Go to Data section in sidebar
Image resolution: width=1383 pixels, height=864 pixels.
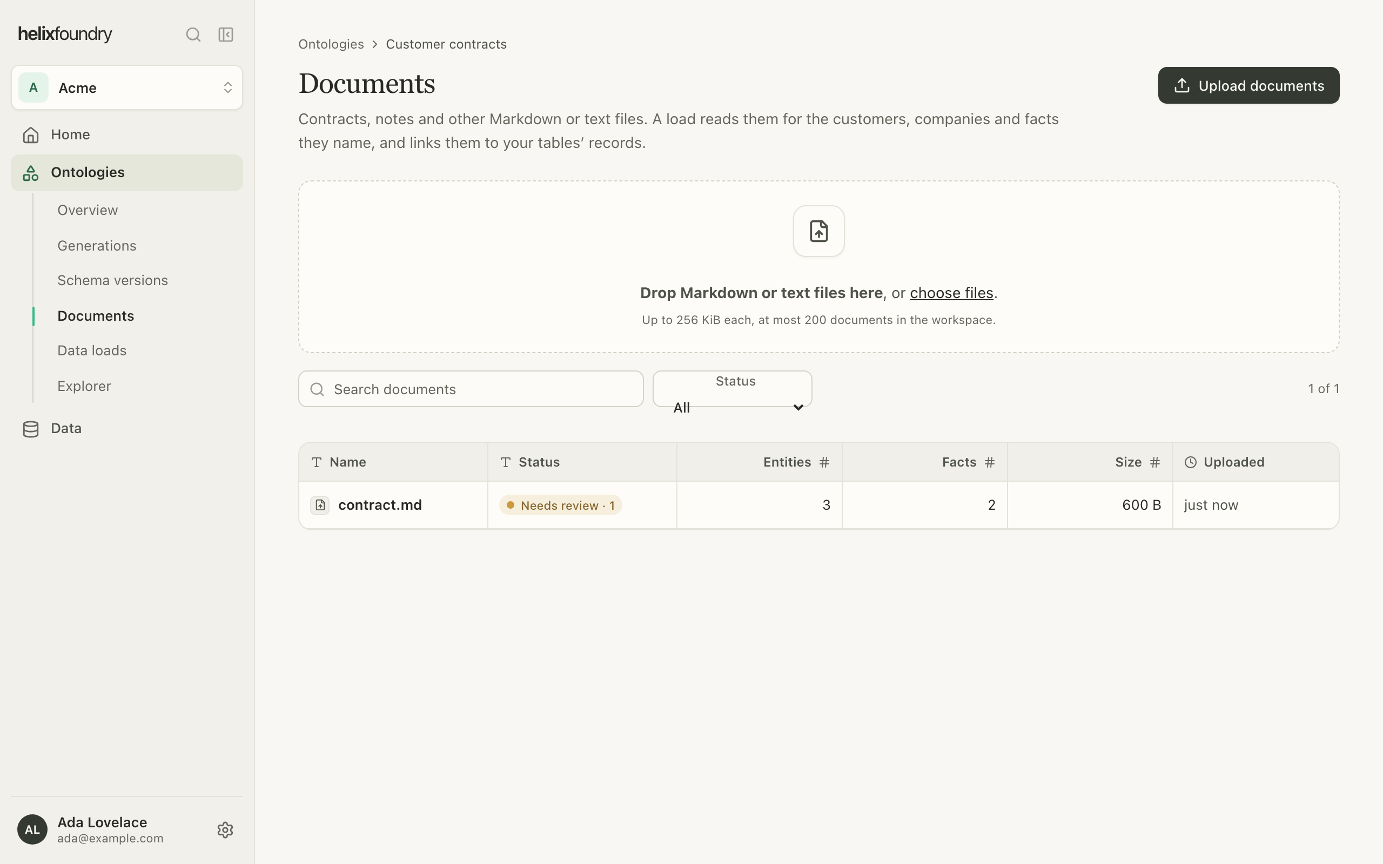pyautogui.click(x=127, y=429)
